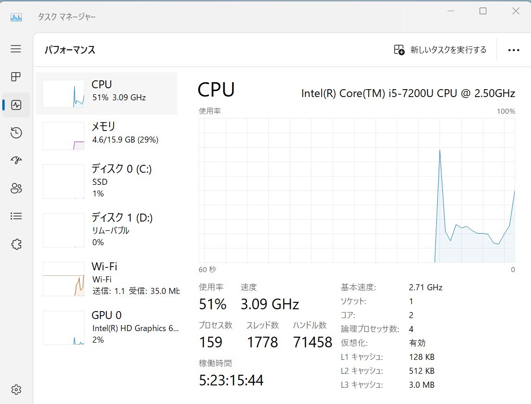531x404 pixels.
Task: Maximize the Task Manager window
Action: tap(483, 11)
